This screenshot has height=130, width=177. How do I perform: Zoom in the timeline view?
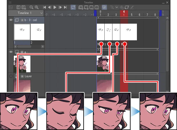[x=36, y=8]
